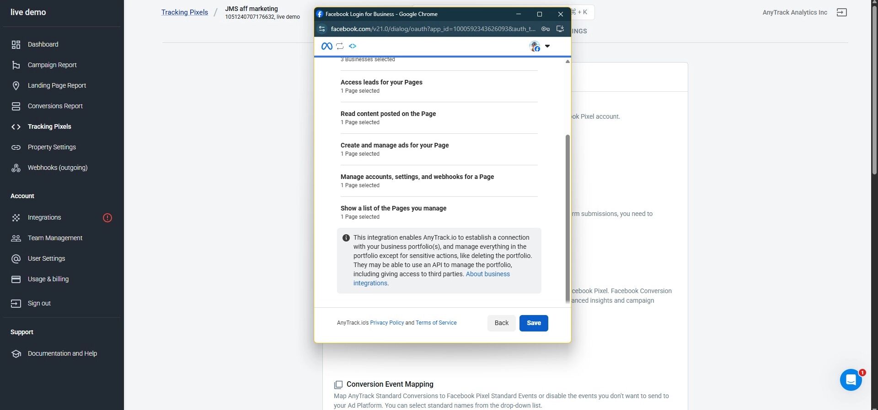The width and height of the screenshot is (878, 410).
Task: Click the Documentation and Help graduation cap icon
Action: [x=16, y=354]
